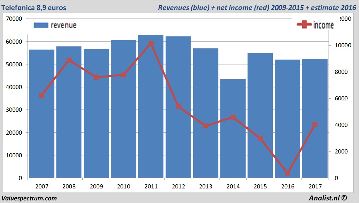Select the 2015 revenue bar
The height and width of the screenshot is (203, 359).
[260, 115]
